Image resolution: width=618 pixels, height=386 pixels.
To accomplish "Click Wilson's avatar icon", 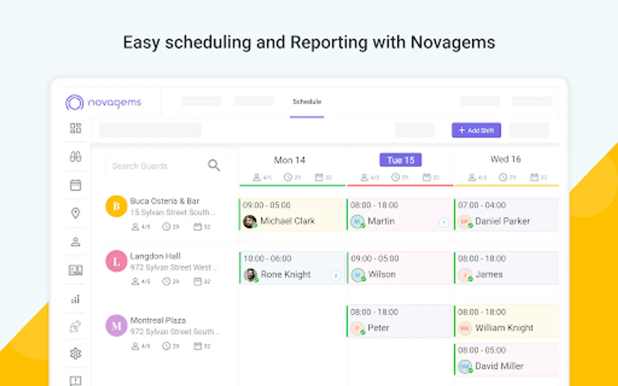I will click(x=358, y=275).
